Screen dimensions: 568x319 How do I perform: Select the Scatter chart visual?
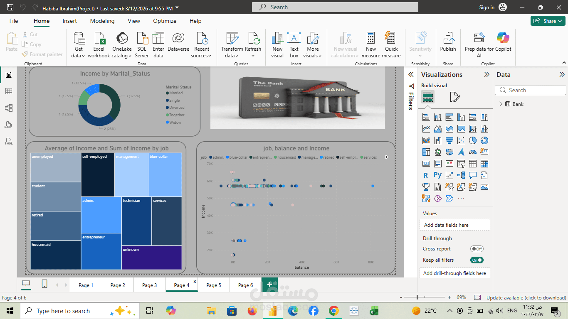pyautogui.click(x=461, y=140)
